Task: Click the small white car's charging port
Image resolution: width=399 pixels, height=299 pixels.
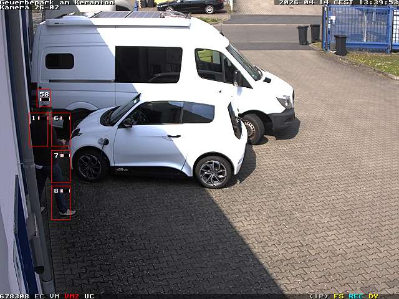Action: tap(103, 142)
